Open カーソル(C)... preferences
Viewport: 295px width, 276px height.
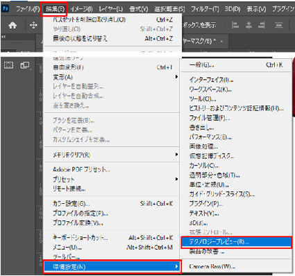coord(236,166)
